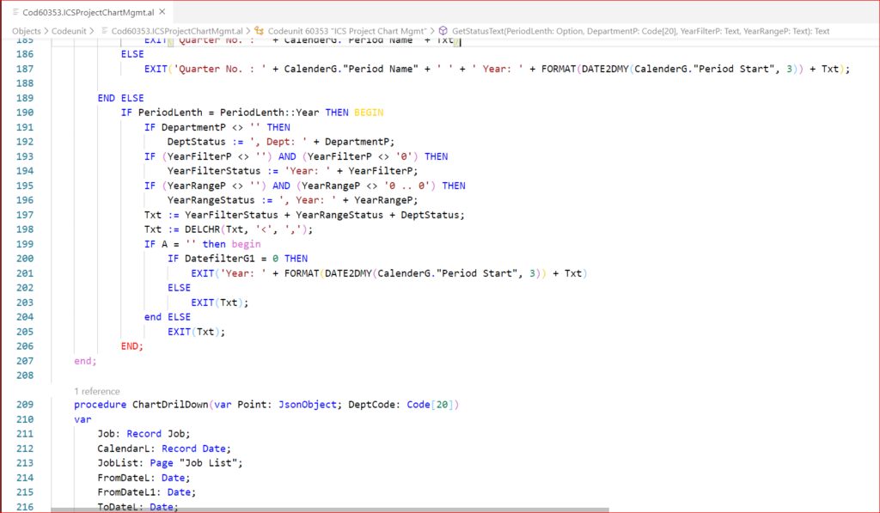Click the ChartDrilDown procedure name
The width and height of the screenshot is (880, 513).
(x=170, y=405)
